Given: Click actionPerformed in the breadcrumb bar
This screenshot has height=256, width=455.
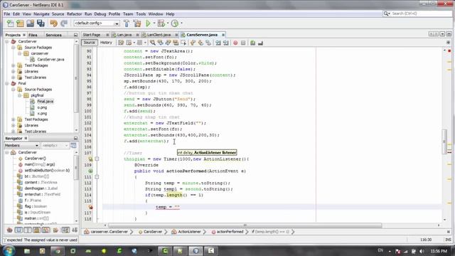Looking at the screenshot, I should click(230, 232).
